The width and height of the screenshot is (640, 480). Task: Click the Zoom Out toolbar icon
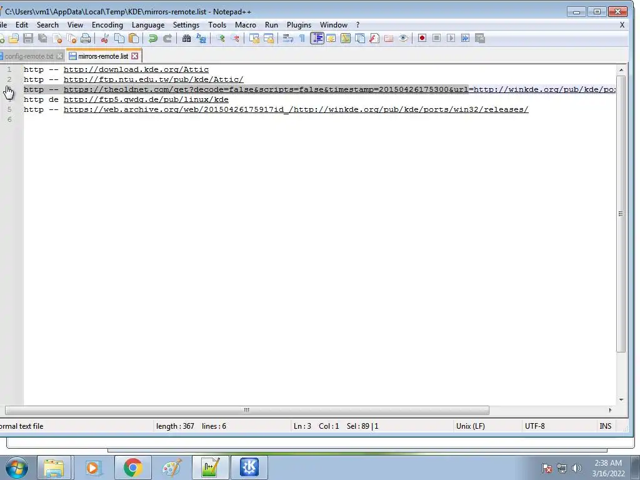[x=235, y=38]
